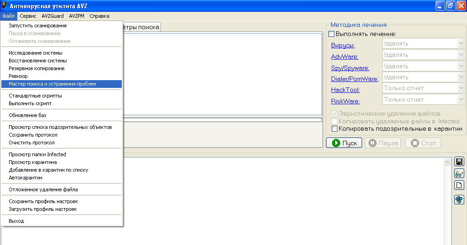This screenshot has width=467, height=245.
Task: Click the Пауза button
Action: [x=383, y=143]
